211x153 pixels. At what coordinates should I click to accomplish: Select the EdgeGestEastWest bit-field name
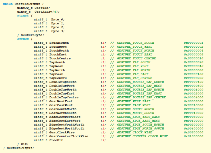point(65,121)
